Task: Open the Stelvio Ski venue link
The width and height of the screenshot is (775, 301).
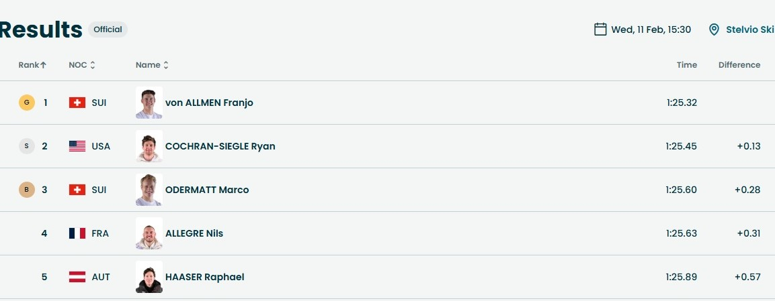Action: click(749, 29)
